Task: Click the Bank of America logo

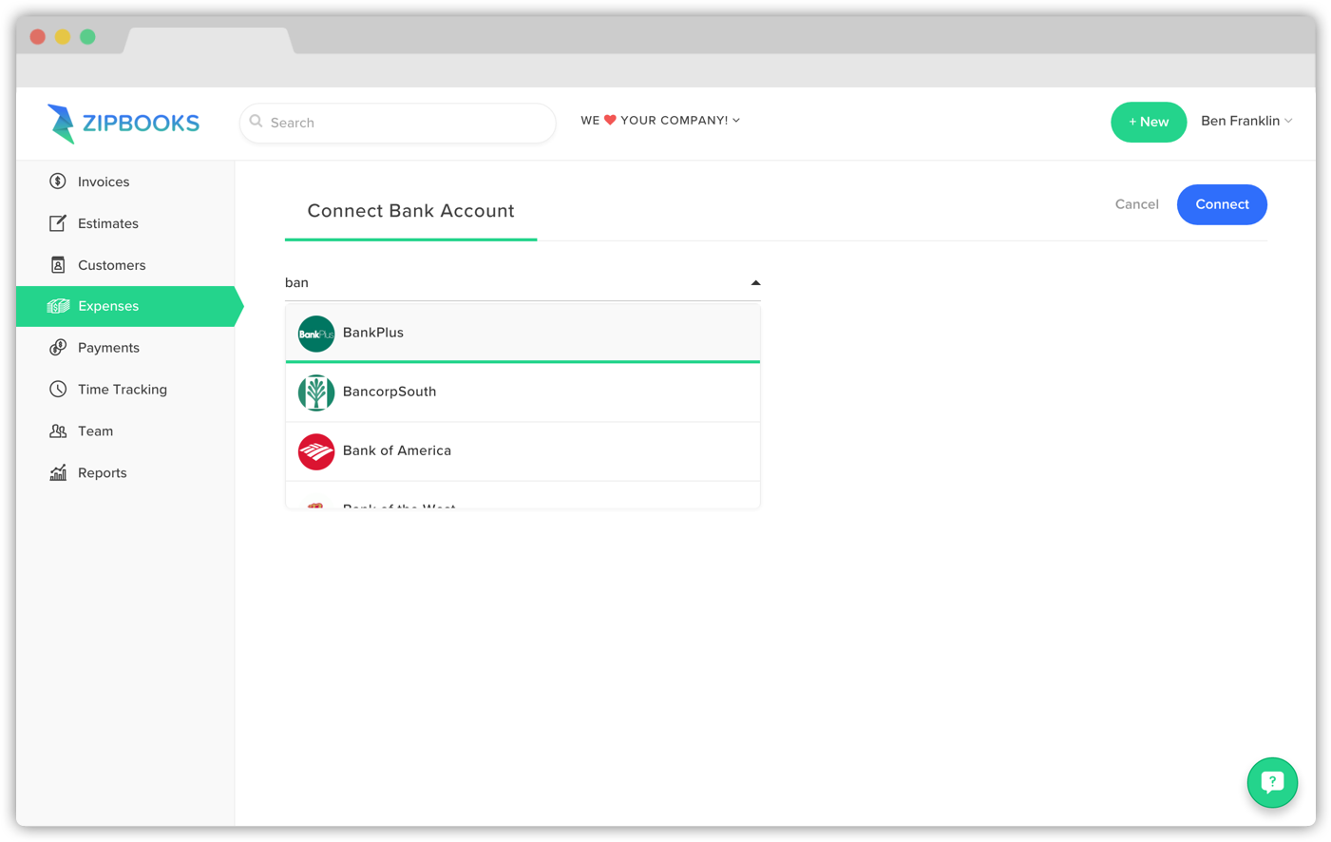Action: (316, 451)
